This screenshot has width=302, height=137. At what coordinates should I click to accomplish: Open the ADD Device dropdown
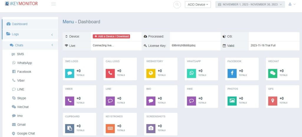(198, 5)
